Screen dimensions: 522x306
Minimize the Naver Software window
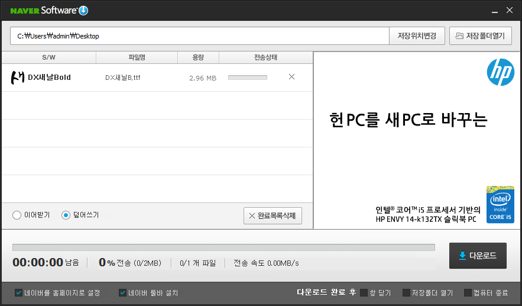(495, 11)
